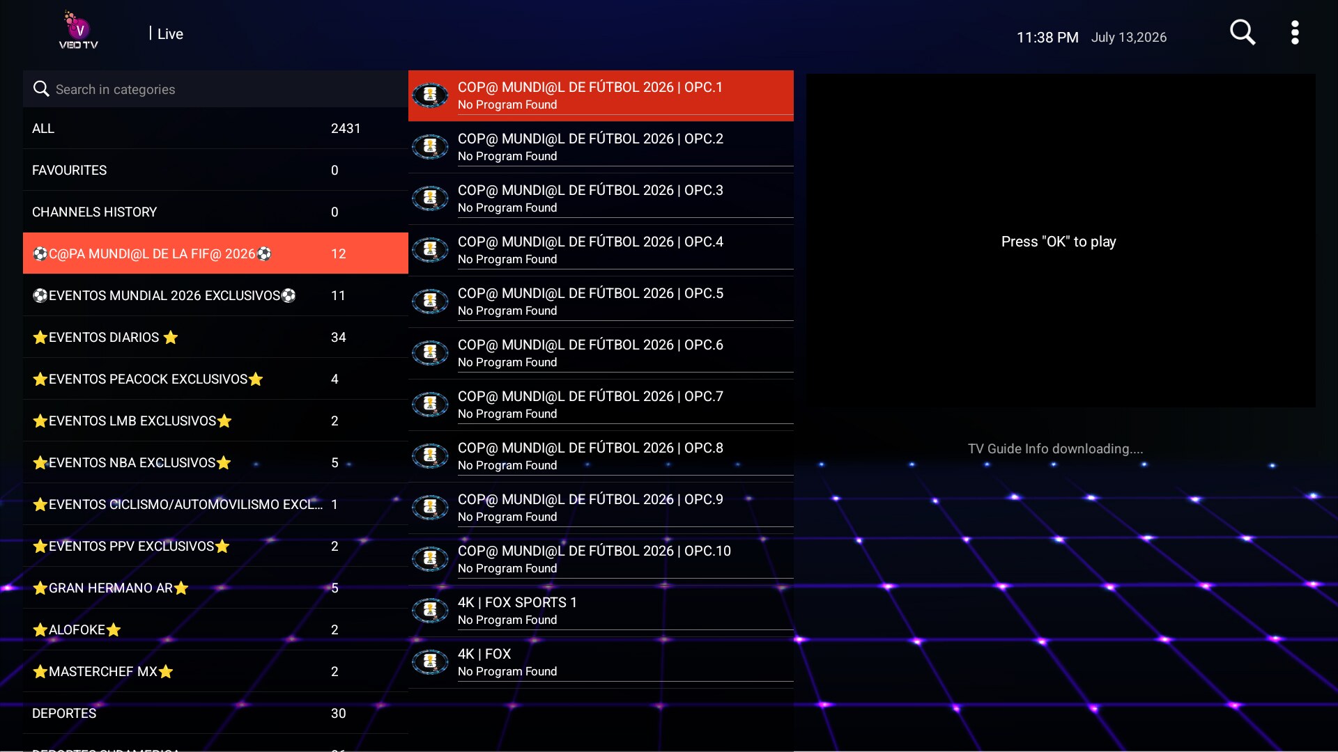Screen dimensions: 1338x752
Task: Click the OPC.7 channel logo icon
Action: pos(430,405)
